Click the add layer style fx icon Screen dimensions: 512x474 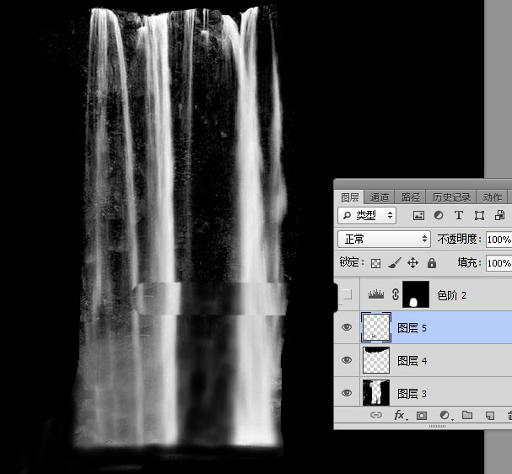coord(400,416)
